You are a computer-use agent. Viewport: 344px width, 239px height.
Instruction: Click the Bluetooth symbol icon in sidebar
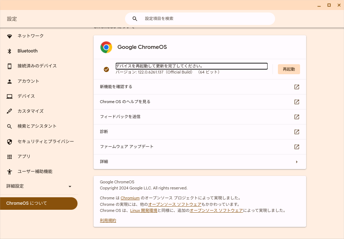[x=9, y=51]
